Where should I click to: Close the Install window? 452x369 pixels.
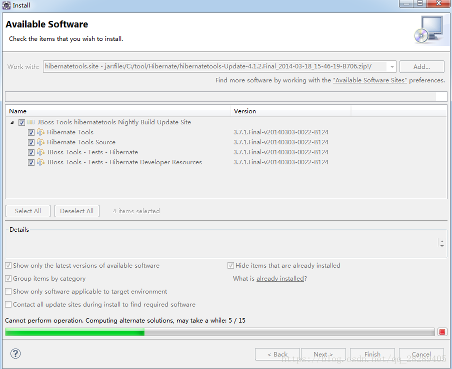438,3
